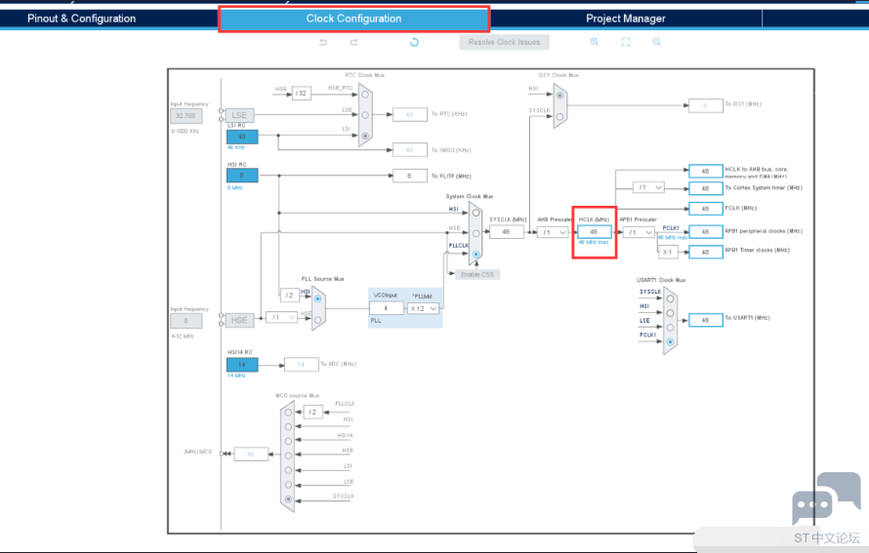Viewport: 869px width, 553px height.
Task: Select HSI in PLL Source Mux
Action: pyautogui.click(x=317, y=298)
